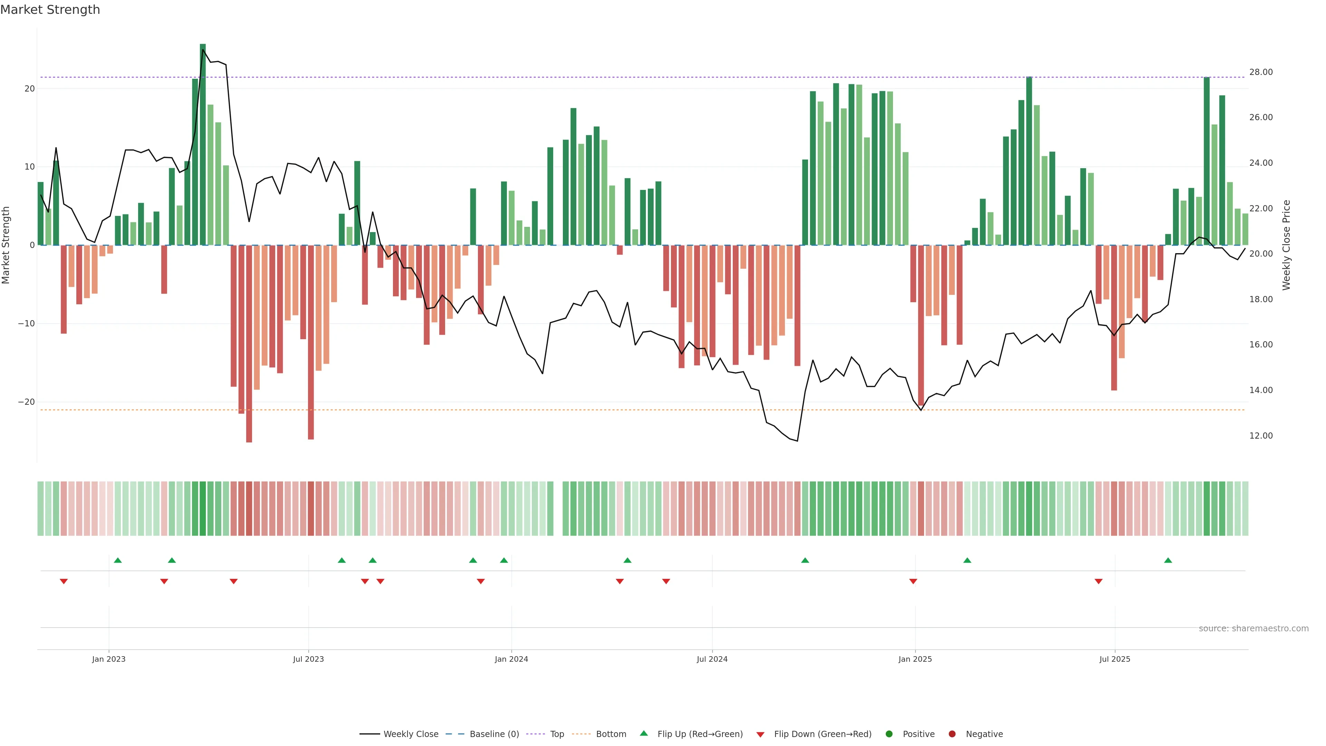1326x746 pixels.
Task: Toggle the Top legend entry
Action: tap(556, 734)
